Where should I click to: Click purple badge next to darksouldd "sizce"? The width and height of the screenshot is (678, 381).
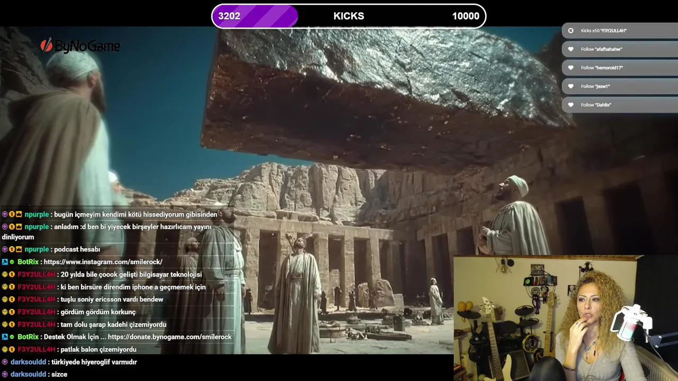point(5,374)
